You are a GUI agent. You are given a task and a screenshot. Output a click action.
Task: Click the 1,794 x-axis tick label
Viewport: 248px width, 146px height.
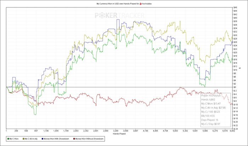tap(66, 131)
